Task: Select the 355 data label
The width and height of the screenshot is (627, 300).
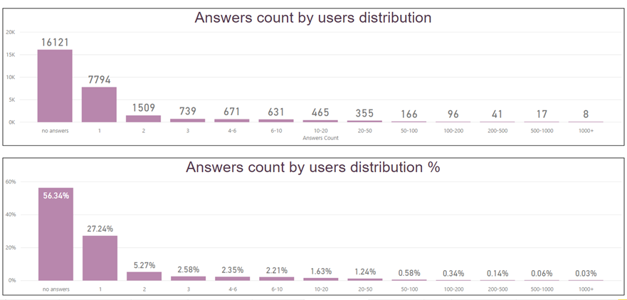Action: tap(364, 113)
